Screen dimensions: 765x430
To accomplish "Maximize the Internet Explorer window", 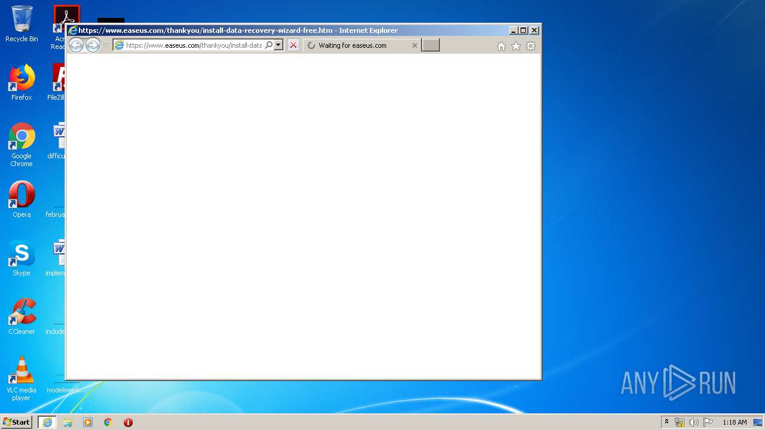I will tap(524, 30).
